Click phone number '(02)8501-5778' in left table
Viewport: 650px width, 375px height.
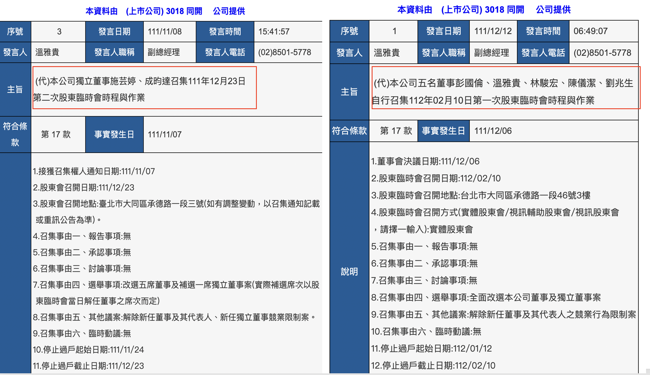click(285, 52)
